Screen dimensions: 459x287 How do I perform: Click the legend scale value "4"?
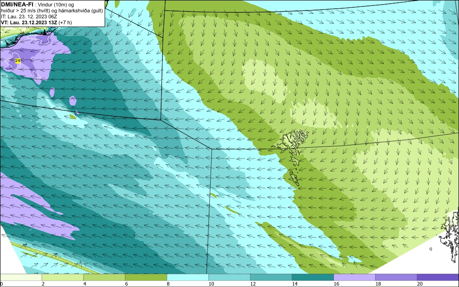coord(85,284)
